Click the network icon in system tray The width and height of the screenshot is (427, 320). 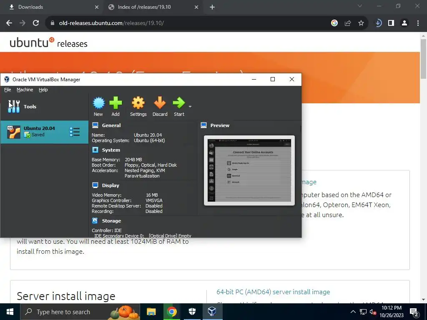pyautogui.click(x=363, y=312)
